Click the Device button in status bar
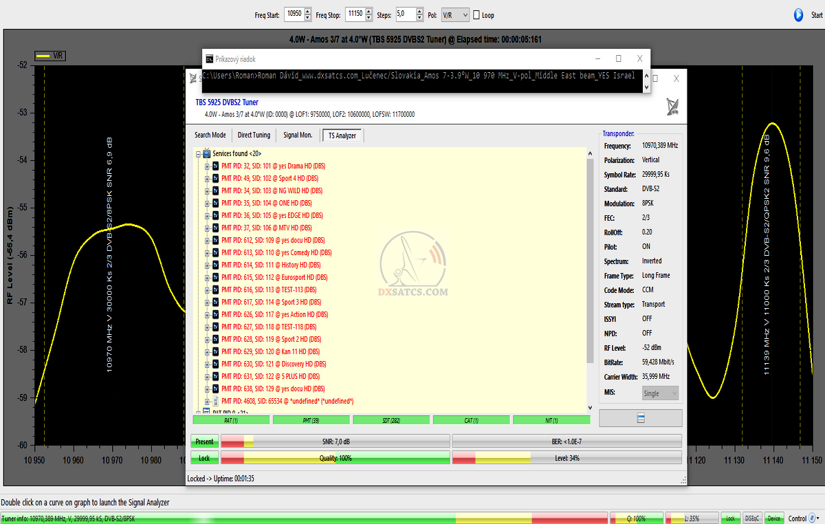The height and width of the screenshot is (524, 825). tap(774, 518)
